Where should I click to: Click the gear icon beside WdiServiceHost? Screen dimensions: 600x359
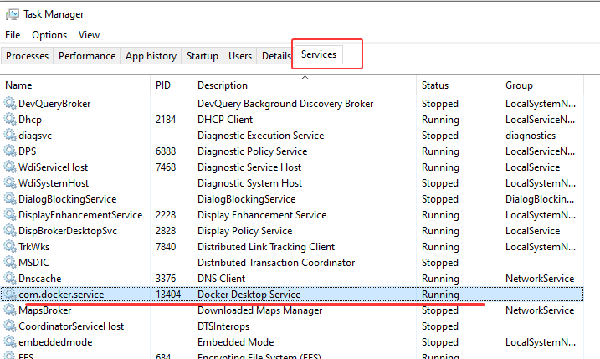(10, 167)
